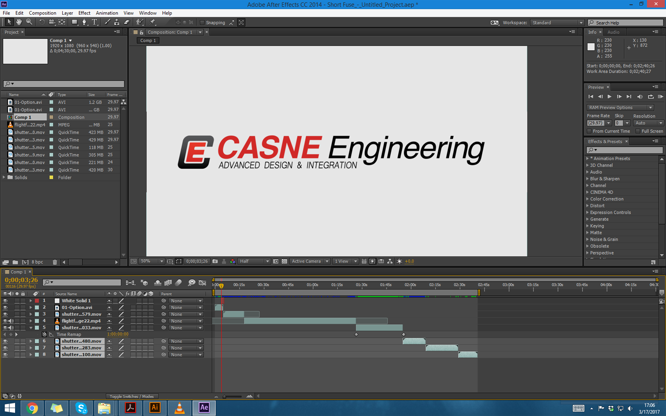666x416 pixels.
Task: Open the Composition Mini-Flowchart icon in timeline
Action: [x=130, y=283]
